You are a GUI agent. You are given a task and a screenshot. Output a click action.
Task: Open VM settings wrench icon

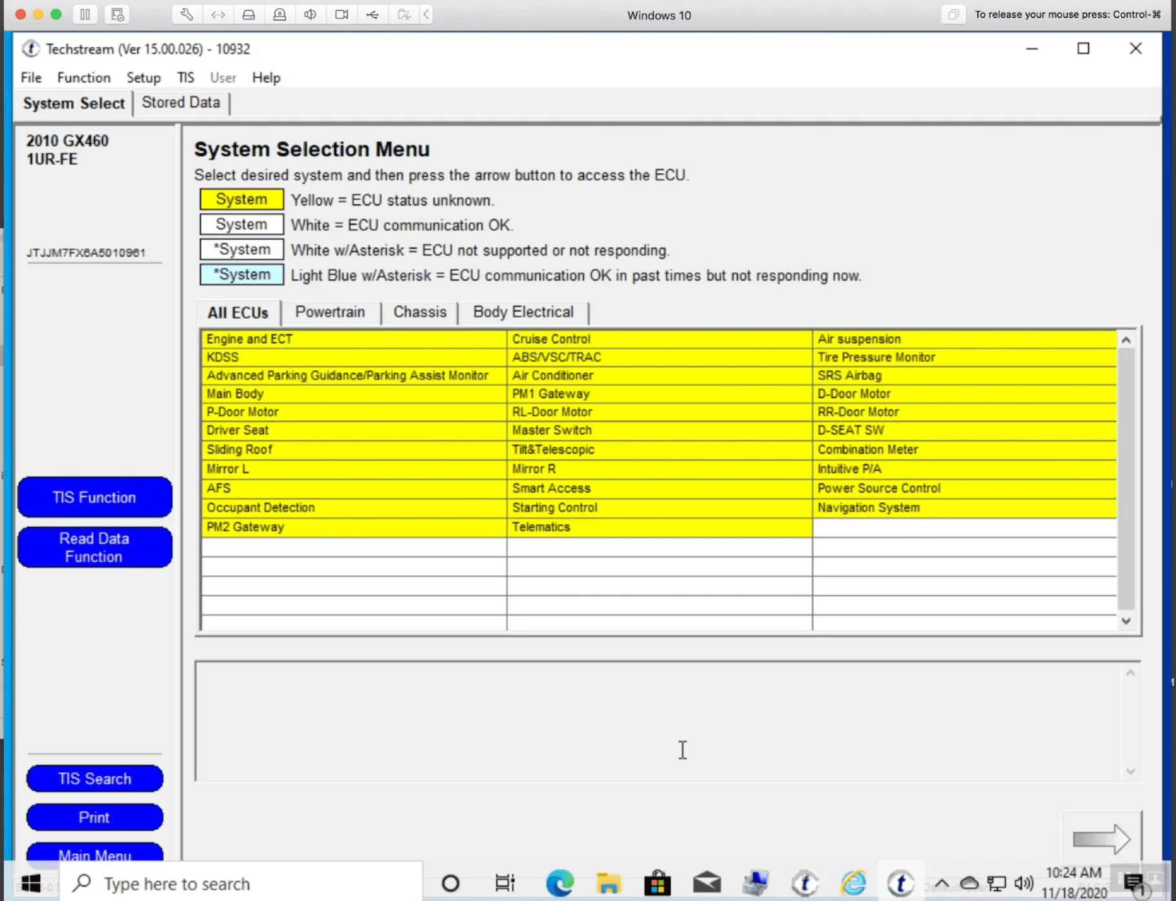186,14
